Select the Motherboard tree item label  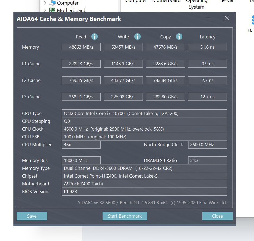[71, 10]
